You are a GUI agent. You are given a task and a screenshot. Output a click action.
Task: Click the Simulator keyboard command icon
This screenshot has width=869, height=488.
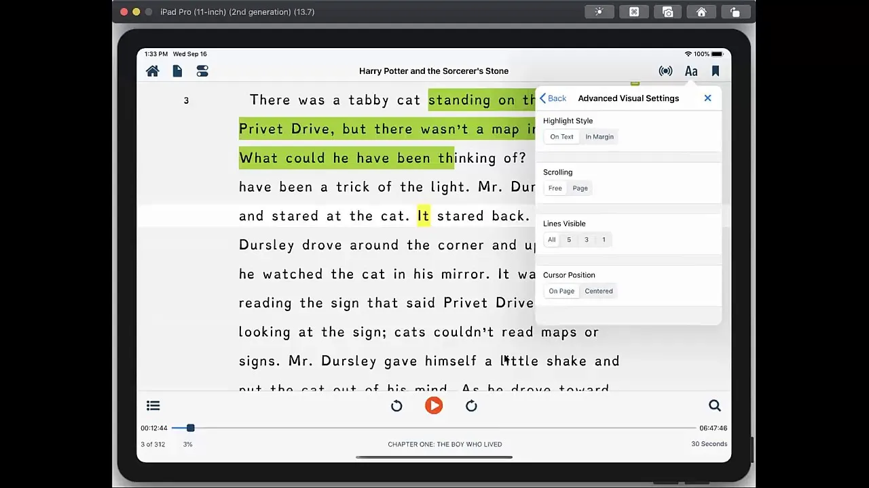point(633,12)
